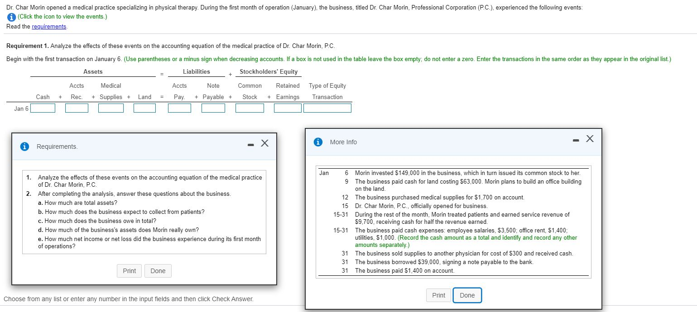The width and height of the screenshot is (697, 312).
Task: Click the info icon to view events
Action: click(11, 17)
